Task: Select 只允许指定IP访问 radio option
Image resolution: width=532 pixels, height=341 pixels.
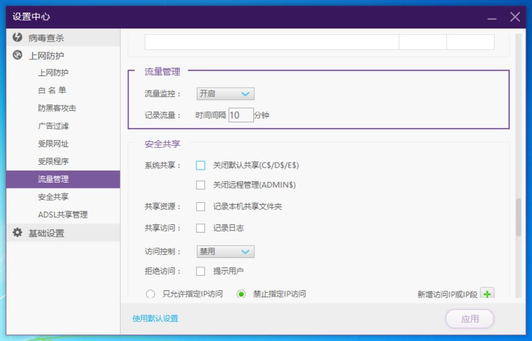Action: click(150, 294)
